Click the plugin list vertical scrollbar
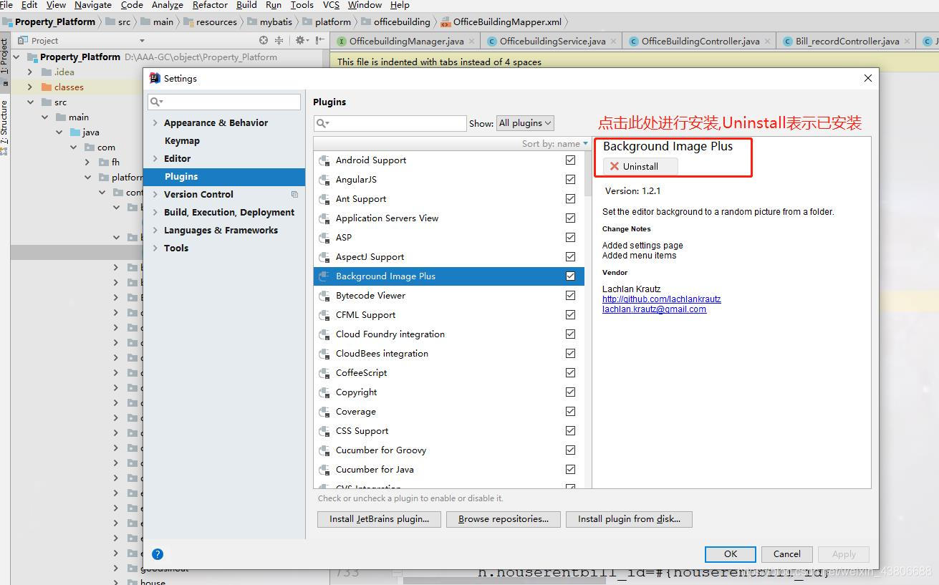 (x=588, y=173)
